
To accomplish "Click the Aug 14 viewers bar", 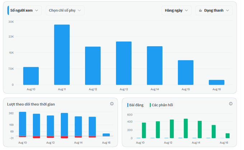I will coord(155,66).
